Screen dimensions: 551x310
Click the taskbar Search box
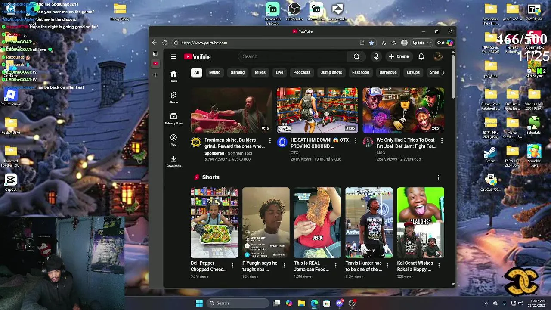click(238, 303)
